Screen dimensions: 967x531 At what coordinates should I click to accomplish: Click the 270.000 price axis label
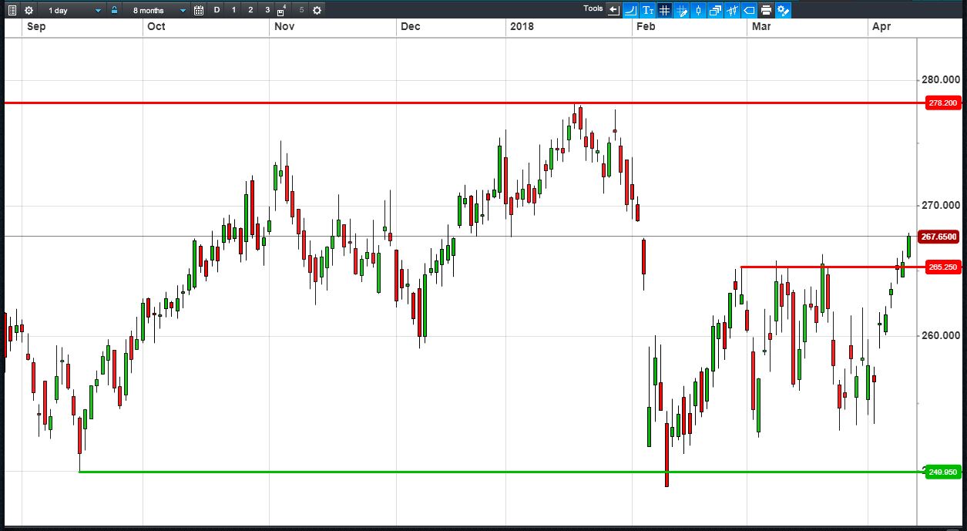coord(939,207)
